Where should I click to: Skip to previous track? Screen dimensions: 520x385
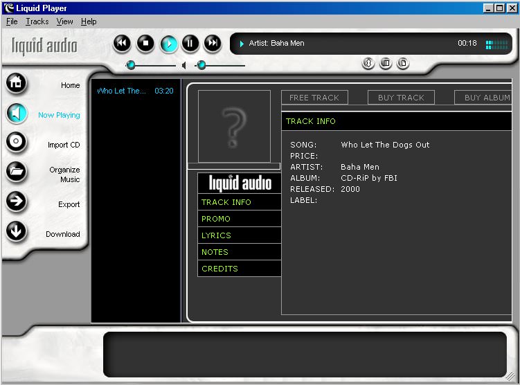[122, 44]
